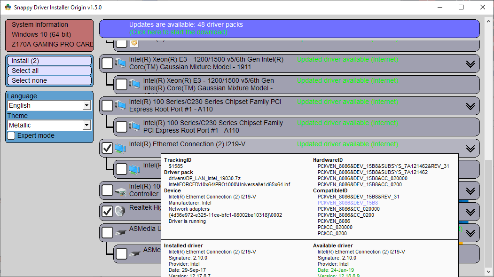
Task: Click the Snappy Driver Installer app icon
Action: click(8, 7)
